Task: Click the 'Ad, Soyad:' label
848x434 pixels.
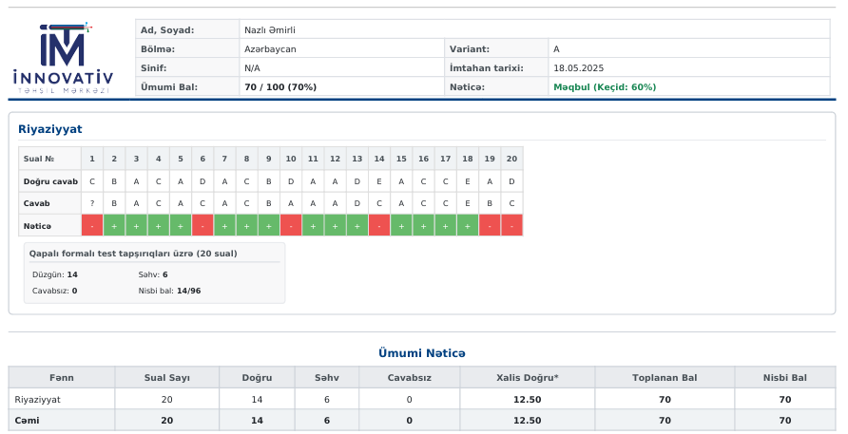Action: pyautogui.click(x=167, y=30)
